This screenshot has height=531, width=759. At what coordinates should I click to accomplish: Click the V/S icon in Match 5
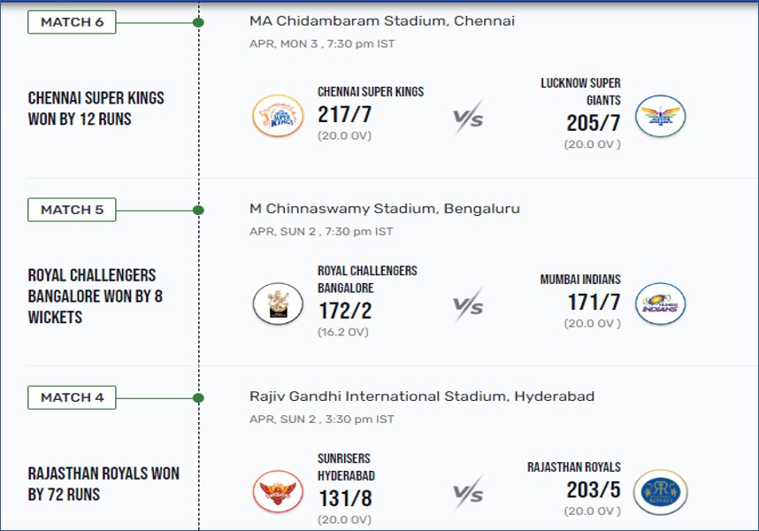[468, 305]
